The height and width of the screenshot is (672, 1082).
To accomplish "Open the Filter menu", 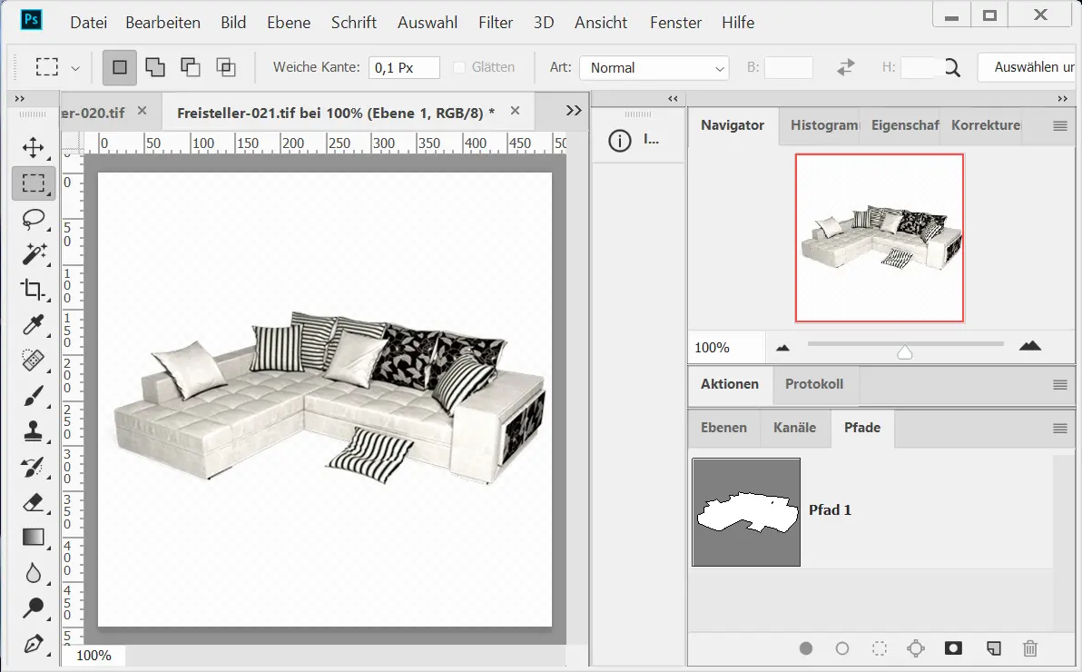I will 496,23.
